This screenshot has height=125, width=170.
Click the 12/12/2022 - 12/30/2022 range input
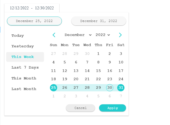(x=32, y=8)
